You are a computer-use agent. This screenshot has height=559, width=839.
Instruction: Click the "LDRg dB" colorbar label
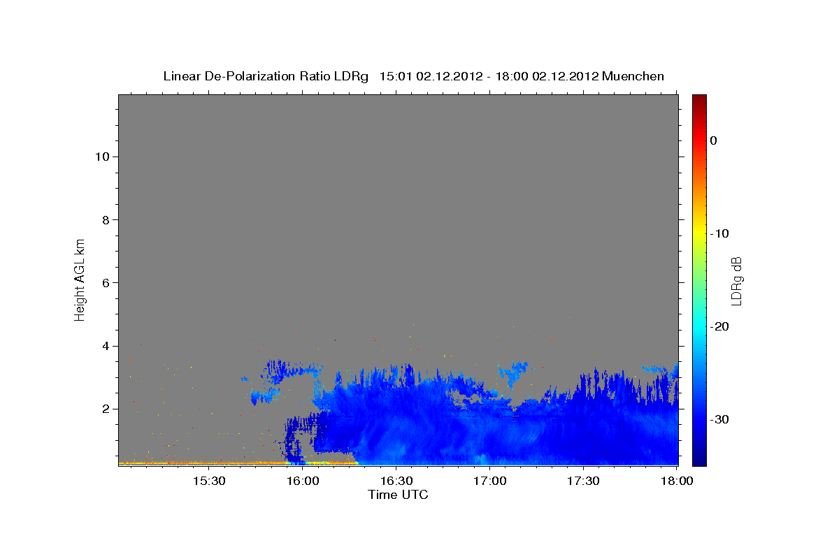[736, 280]
